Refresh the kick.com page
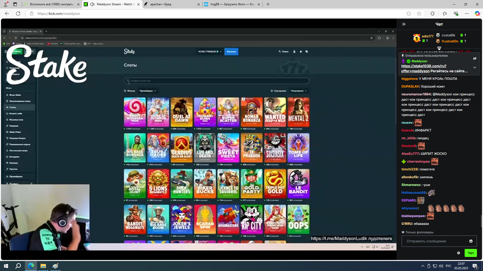 pos(18,14)
